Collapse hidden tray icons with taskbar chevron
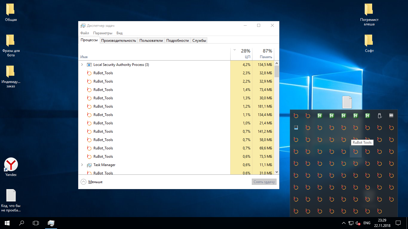 coord(343,223)
